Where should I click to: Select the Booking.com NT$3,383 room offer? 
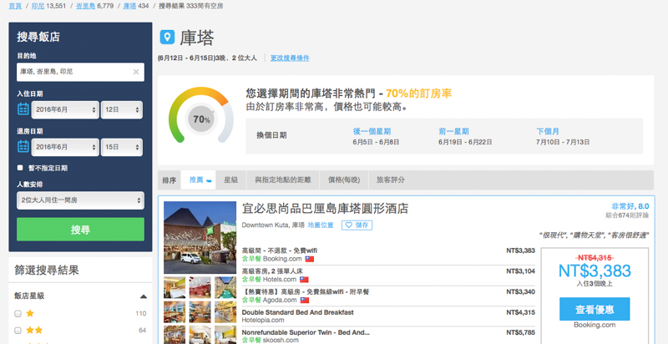(x=388, y=255)
